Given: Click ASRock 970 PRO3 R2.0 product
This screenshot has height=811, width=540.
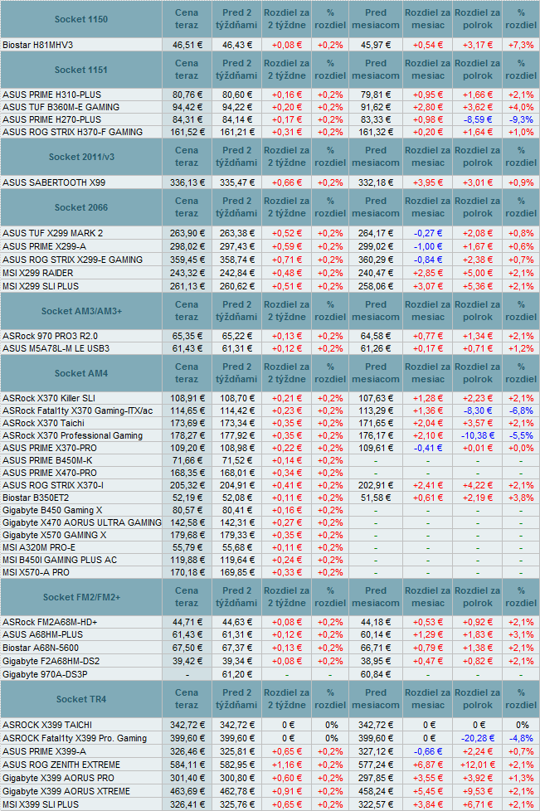Looking at the screenshot, I should coord(50,336).
